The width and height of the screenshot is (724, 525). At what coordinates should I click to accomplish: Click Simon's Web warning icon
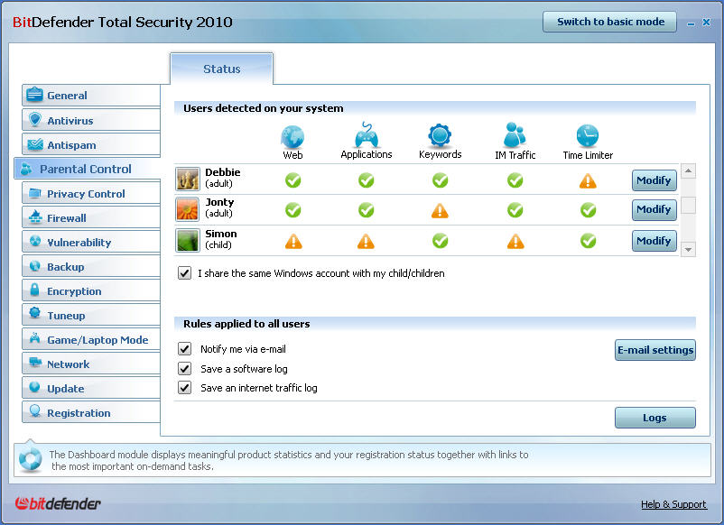pyautogui.click(x=293, y=241)
